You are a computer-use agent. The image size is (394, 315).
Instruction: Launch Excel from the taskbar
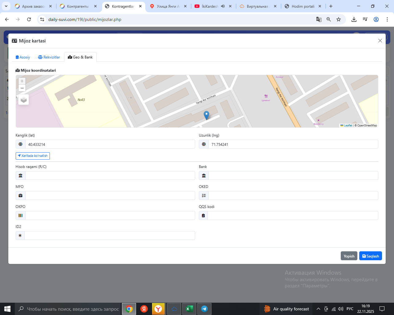point(189,309)
